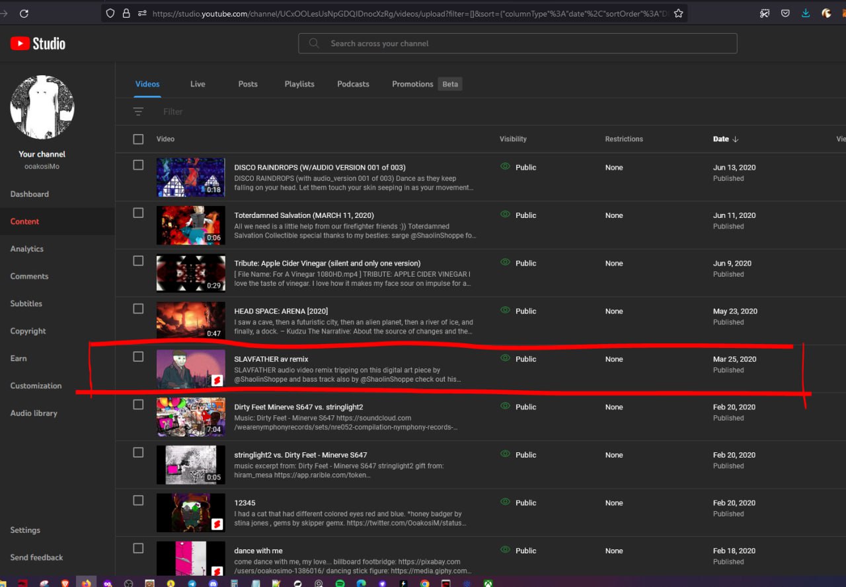Click the Dirty Feet Minerve S647 thumbnail
The image size is (846, 587).
coord(190,417)
